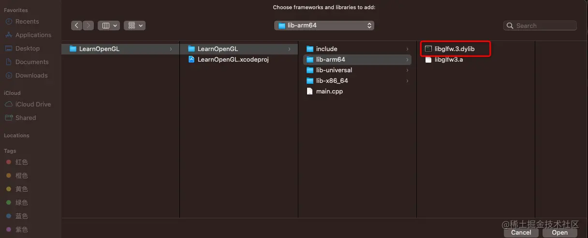Open the lib-arm64 location popup menu
The image size is (588, 238).
pos(324,26)
